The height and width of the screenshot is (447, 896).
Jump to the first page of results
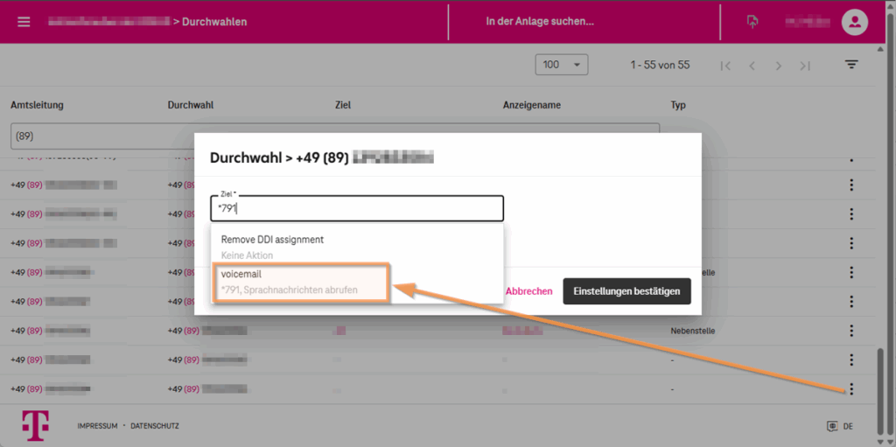point(724,66)
